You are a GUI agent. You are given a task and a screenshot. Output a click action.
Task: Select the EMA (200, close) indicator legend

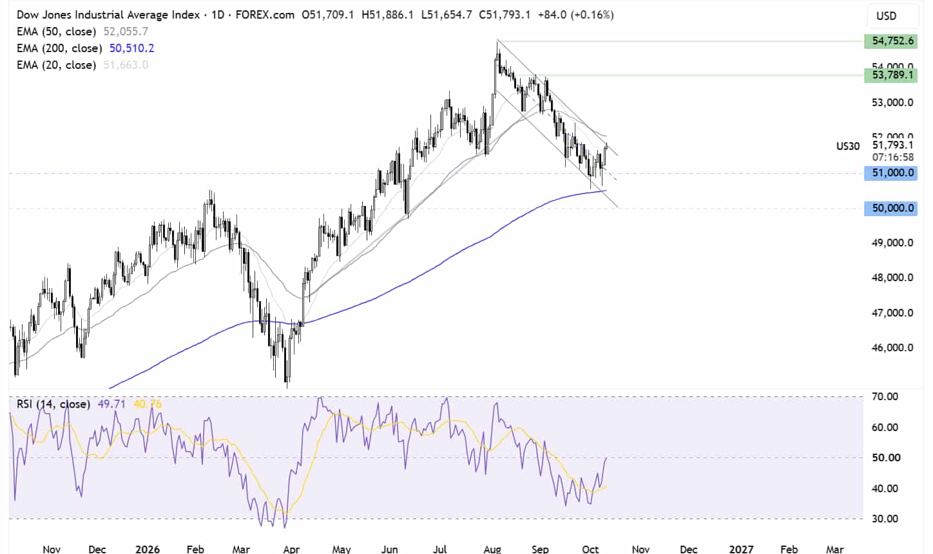59,48
